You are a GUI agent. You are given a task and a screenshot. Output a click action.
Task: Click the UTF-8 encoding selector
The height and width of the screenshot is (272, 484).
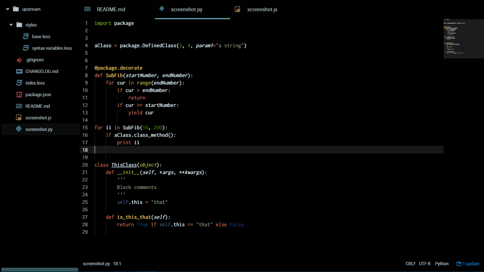click(x=425, y=264)
